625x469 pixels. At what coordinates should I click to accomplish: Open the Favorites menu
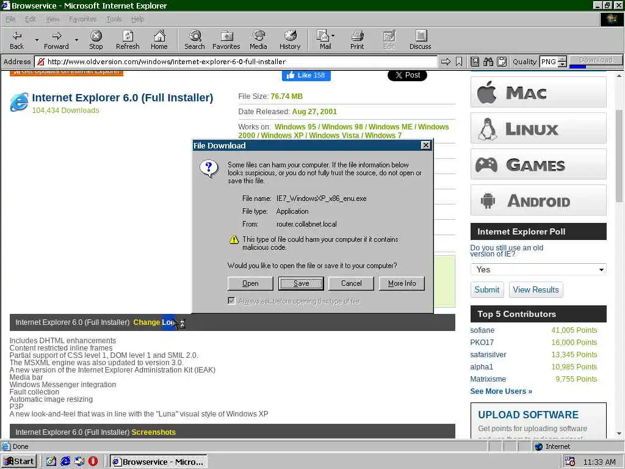click(x=82, y=19)
